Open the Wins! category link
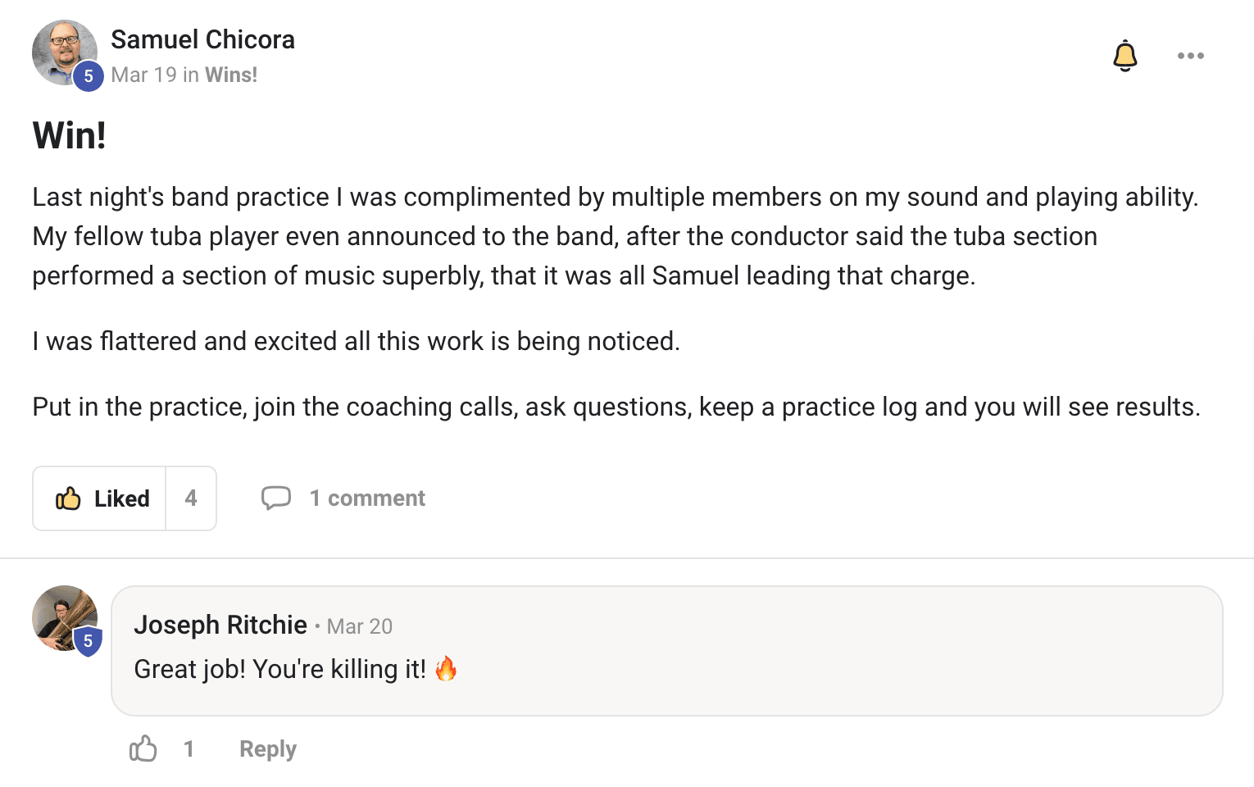This screenshot has height=787, width=1254. (x=231, y=75)
